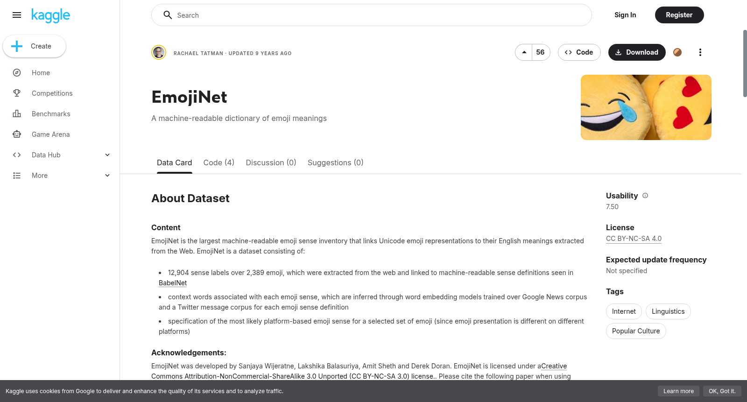Click the Kaggle logo
The height and width of the screenshot is (402, 747).
(x=50, y=15)
